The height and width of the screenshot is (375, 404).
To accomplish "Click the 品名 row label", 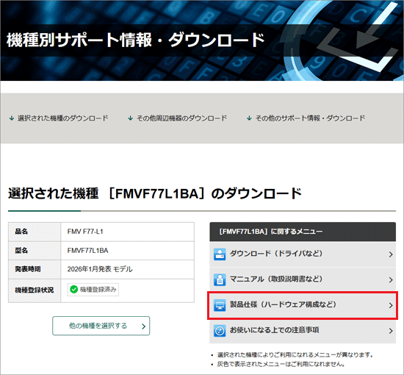I will pyautogui.click(x=35, y=232).
